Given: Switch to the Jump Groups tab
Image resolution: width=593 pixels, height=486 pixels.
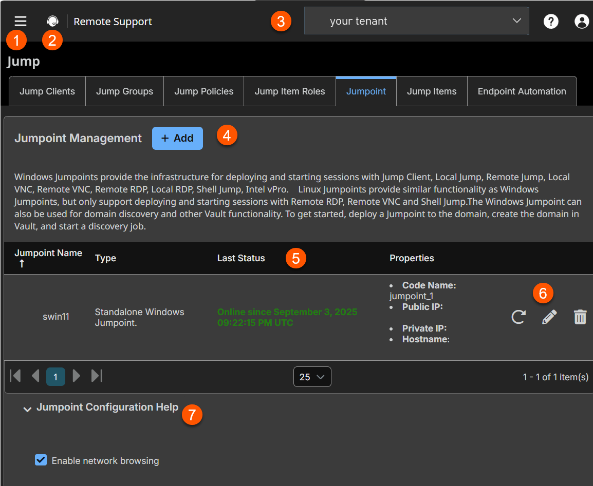Looking at the screenshot, I should coord(124,91).
